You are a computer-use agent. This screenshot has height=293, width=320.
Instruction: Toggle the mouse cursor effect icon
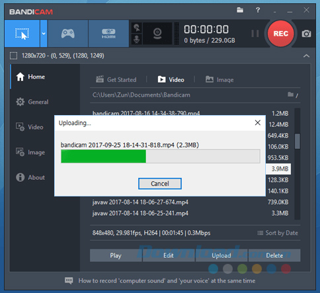coord(137,28)
